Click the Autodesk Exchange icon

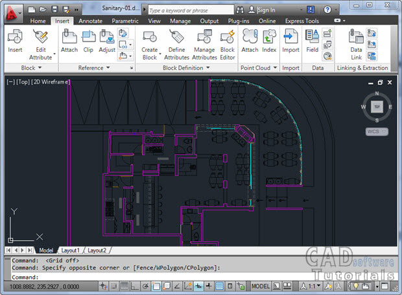[311, 10]
